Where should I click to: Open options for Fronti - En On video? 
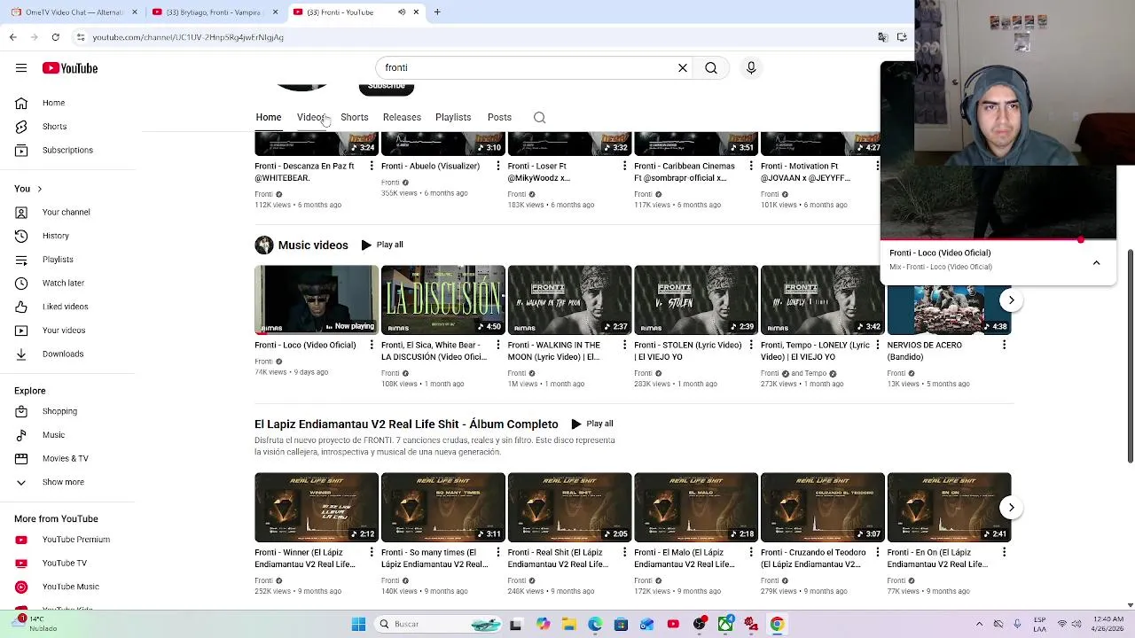pyautogui.click(x=1004, y=552)
